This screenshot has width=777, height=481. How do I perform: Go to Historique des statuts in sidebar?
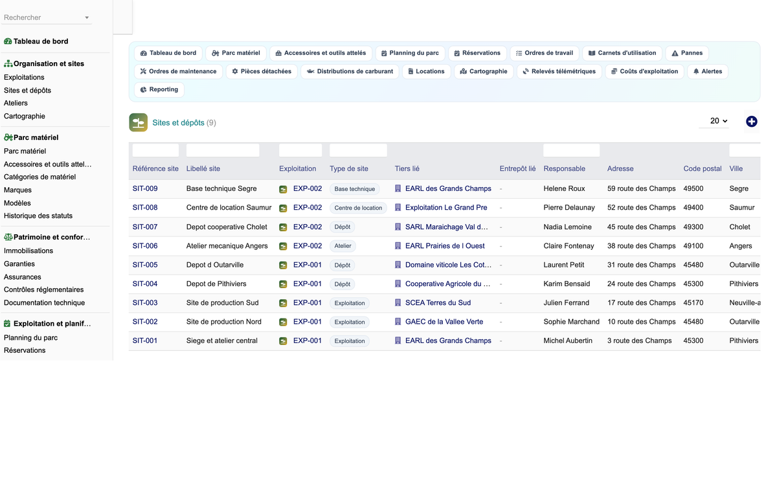38,216
